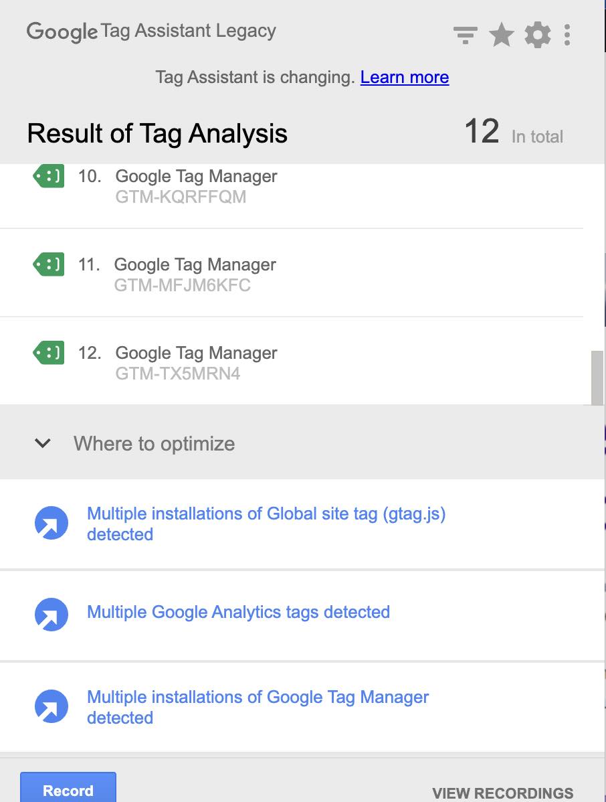Open the gear settings icon
Viewport: 606px width, 802px height.
pos(538,35)
